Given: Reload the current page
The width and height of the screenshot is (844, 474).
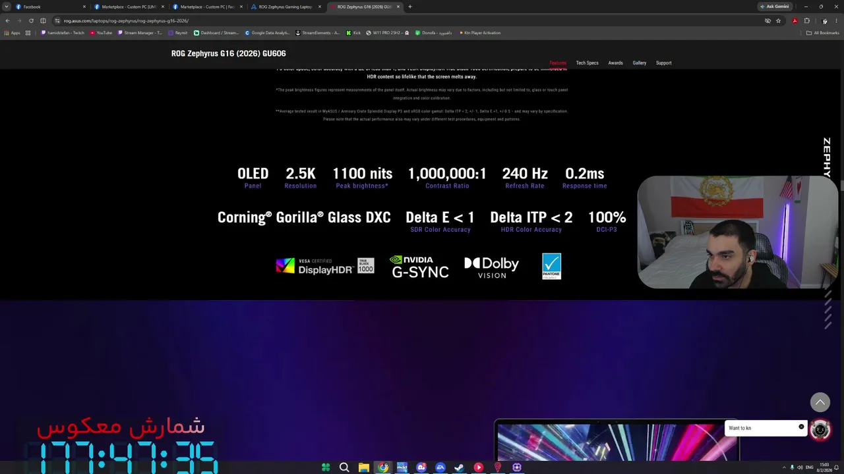Looking at the screenshot, I should [31, 20].
